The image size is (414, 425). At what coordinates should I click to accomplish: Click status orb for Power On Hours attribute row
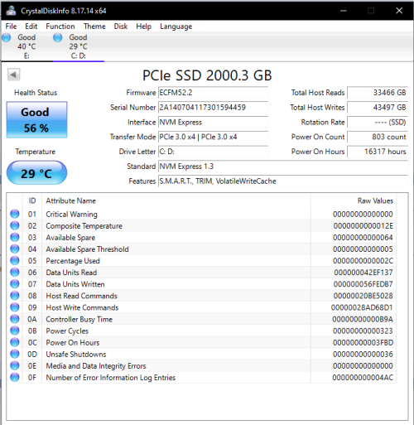point(15,342)
